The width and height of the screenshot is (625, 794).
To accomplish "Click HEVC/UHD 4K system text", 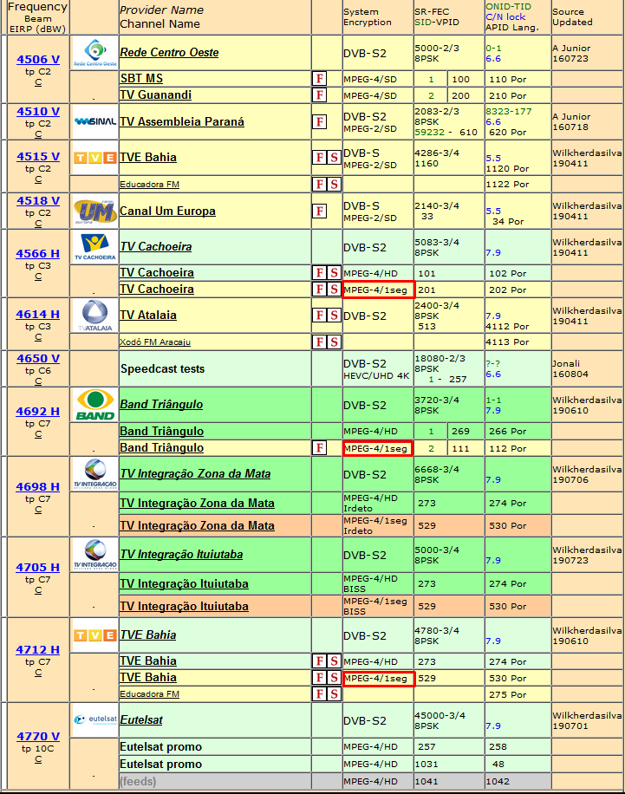I will pos(376,375).
